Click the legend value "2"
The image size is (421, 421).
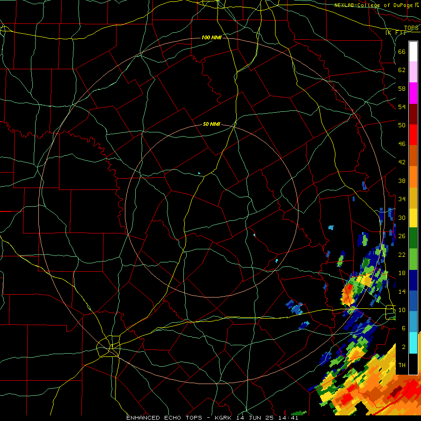403,347
